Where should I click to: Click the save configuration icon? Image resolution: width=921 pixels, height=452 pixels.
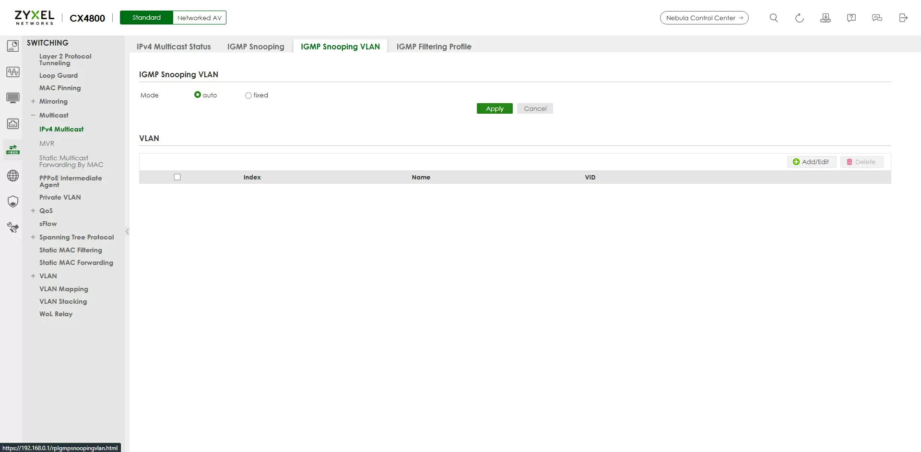[825, 18]
